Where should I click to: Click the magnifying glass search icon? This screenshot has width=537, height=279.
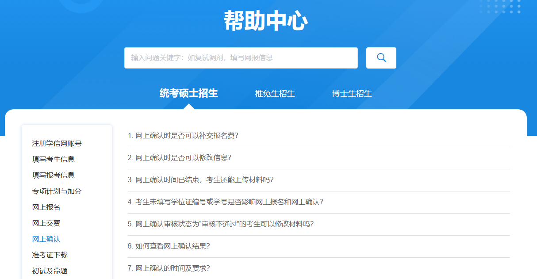[381, 58]
